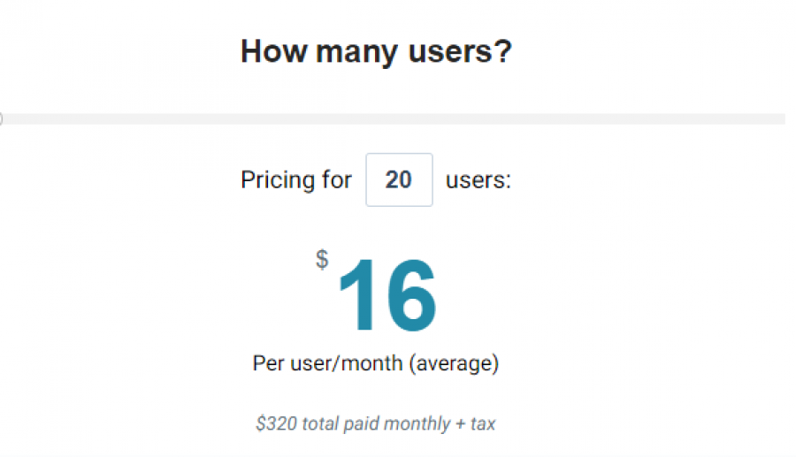
Task: Click the "How many users?" heading
Action: (x=376, y=51)
